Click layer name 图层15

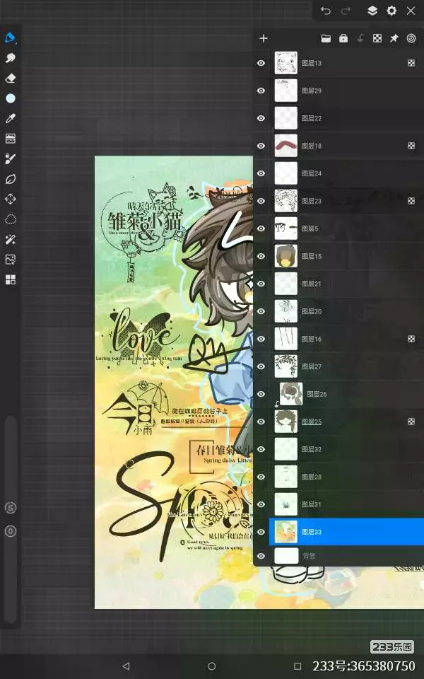312,256
